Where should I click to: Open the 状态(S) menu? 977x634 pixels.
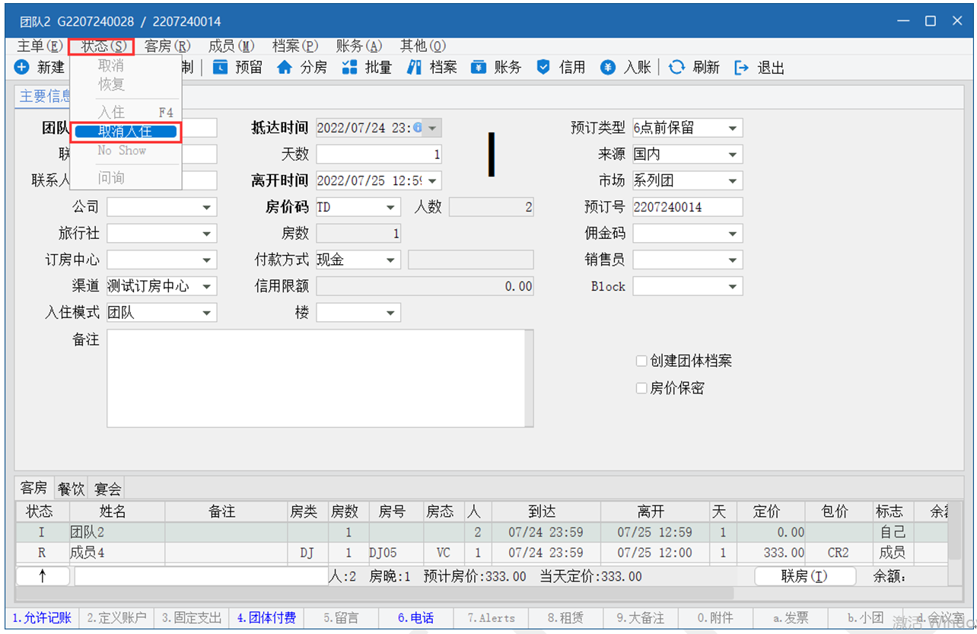tap(103, 46)
